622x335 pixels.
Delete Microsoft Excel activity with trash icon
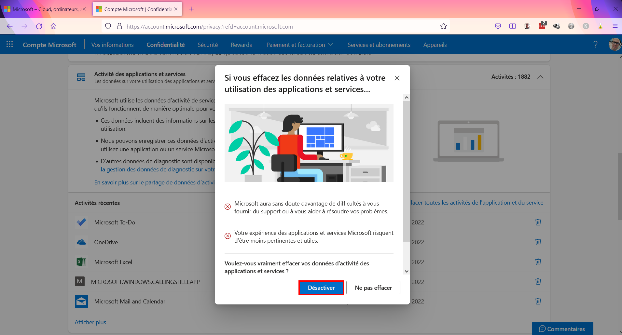pyautogui.click(x=538, y=262)
